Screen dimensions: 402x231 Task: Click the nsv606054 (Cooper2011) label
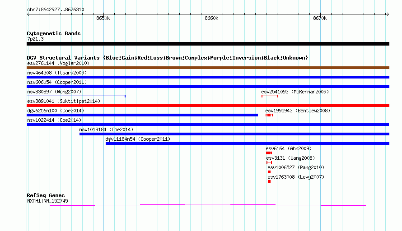[x=57, y=82]
